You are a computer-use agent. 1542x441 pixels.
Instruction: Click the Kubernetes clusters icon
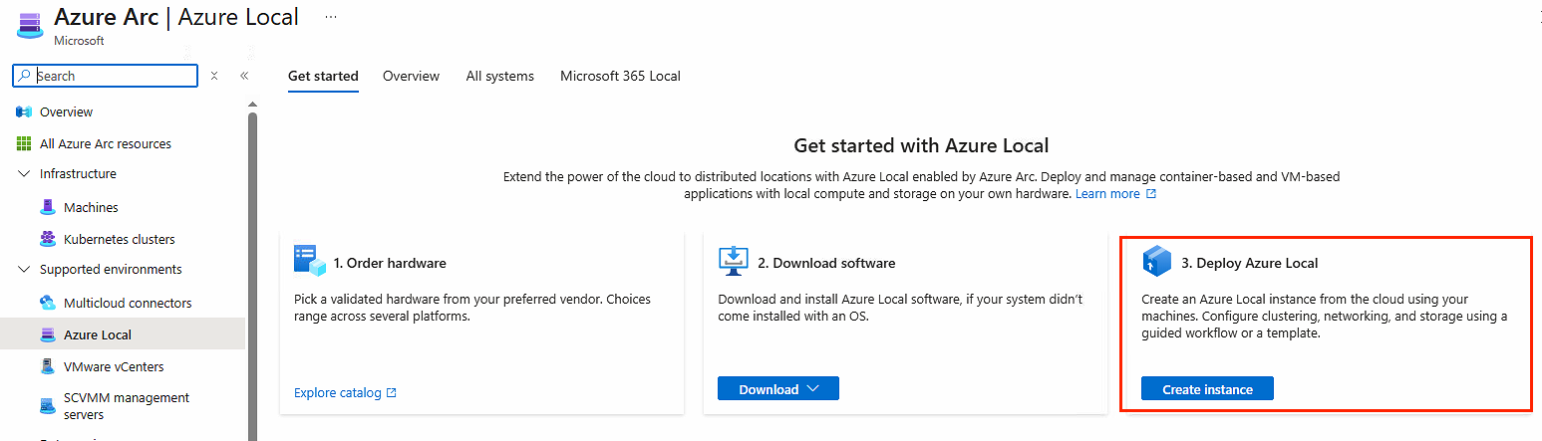point(47,239)
